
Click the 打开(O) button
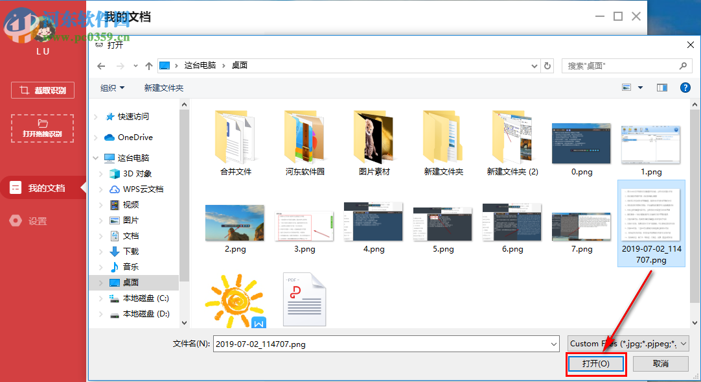(x=595, y=363)
